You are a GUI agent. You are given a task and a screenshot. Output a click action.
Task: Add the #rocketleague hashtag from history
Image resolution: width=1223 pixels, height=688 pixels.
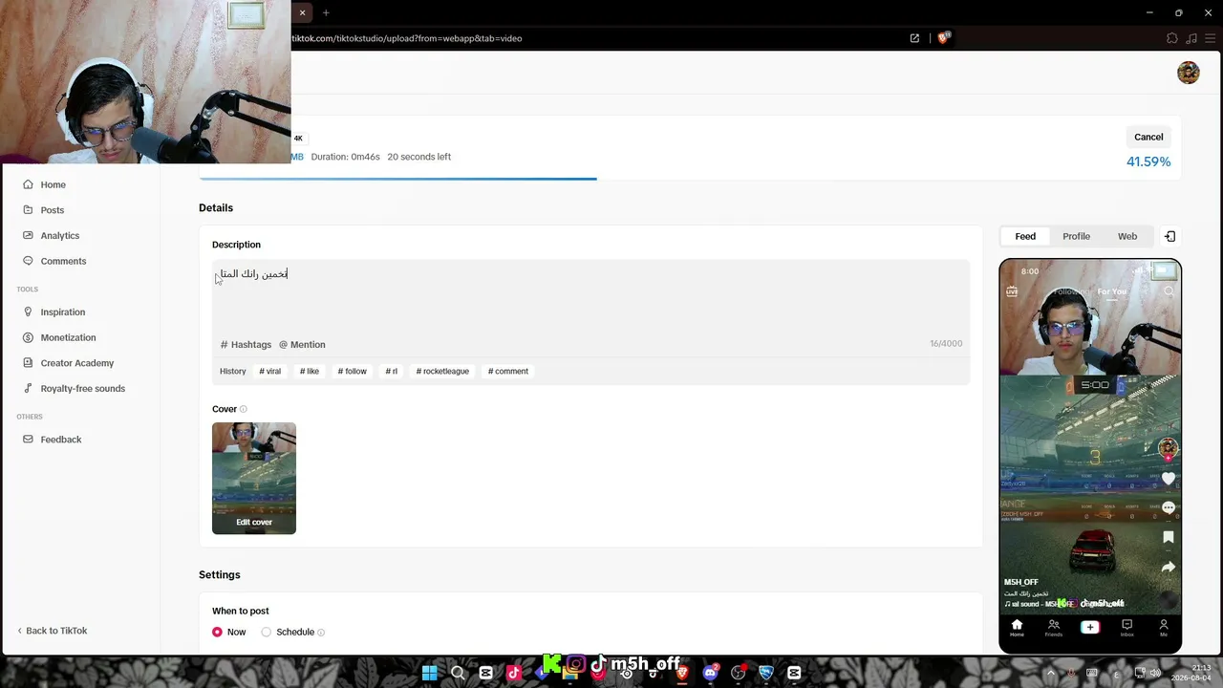[442, 372]
